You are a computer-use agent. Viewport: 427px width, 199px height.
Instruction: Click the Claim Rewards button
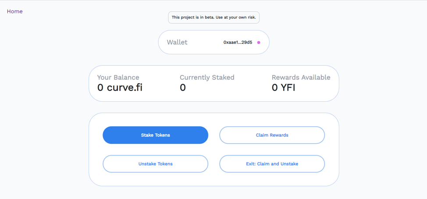pyautogui.click(x=272, y=135)
